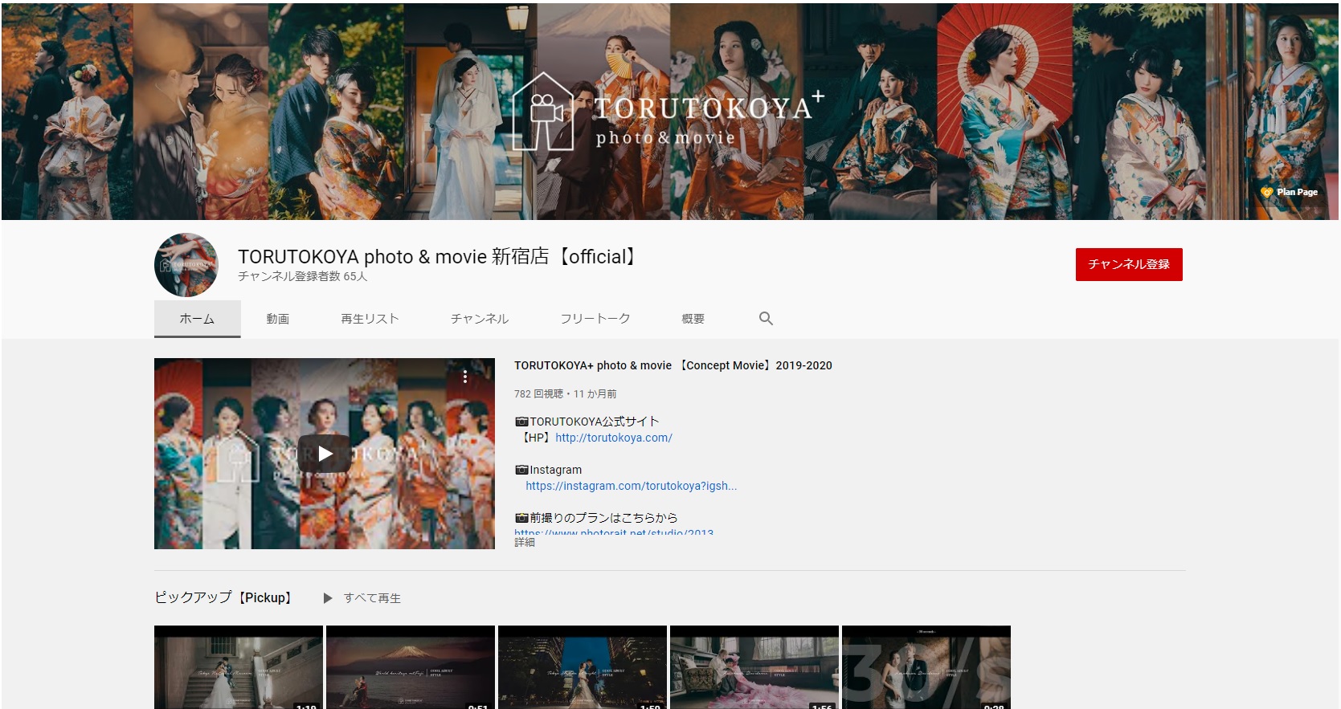This screenshot has width=1341, height=709.
Task: Select the ホーム tab
Action: pyautogui.click(x=197, y=319)
